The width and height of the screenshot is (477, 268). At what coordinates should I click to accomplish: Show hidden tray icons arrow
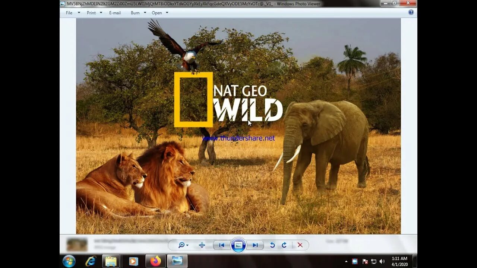click(x=346, y=261)
